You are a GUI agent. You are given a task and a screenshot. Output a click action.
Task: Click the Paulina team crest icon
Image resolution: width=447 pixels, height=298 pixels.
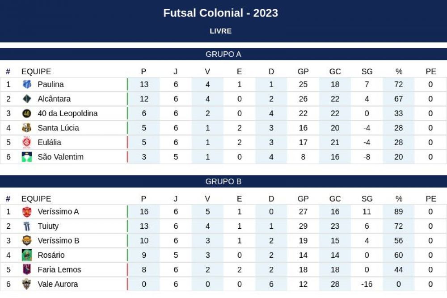click(x=27, y=84)
